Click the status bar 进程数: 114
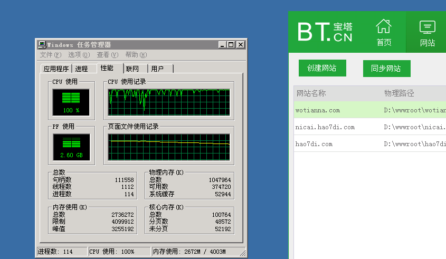Viewport: 446px width, 259px height. (x=62, y=252)
